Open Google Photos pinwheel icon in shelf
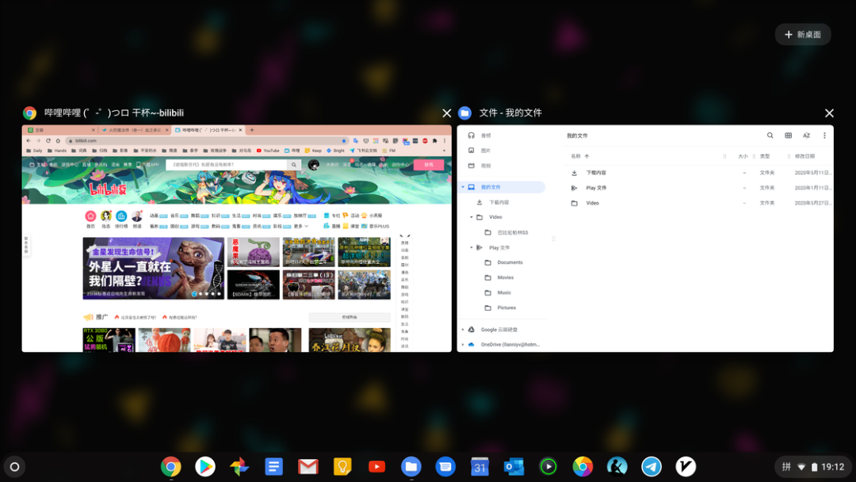This screenshot has width=856, height=482. (x=239, y=467)
